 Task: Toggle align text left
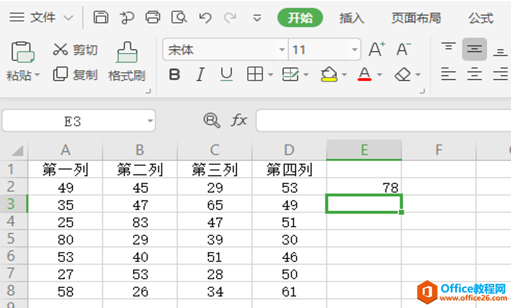(448, 74)
